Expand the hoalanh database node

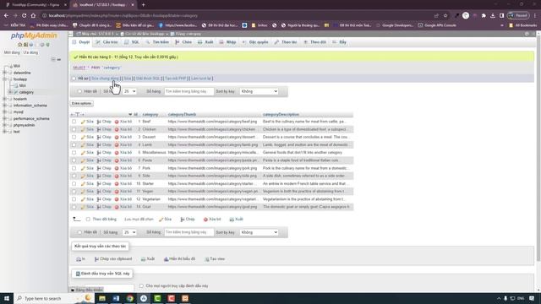coord(4,99)
